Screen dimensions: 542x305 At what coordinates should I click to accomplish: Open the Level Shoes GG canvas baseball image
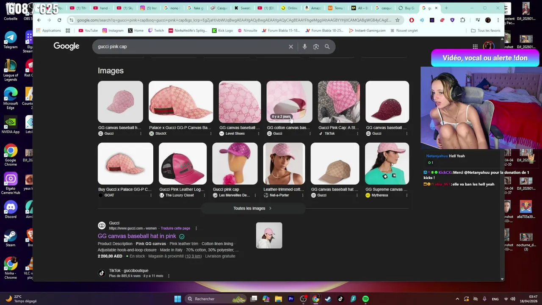240,102
